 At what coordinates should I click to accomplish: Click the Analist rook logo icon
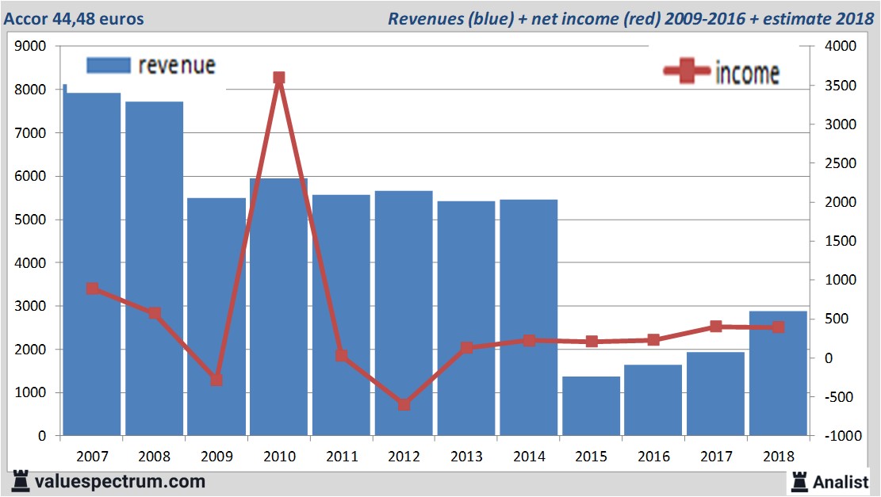coord(799,480)
